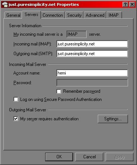Open the IMAP tab
137x165 pixels.
tap(114, 15)
